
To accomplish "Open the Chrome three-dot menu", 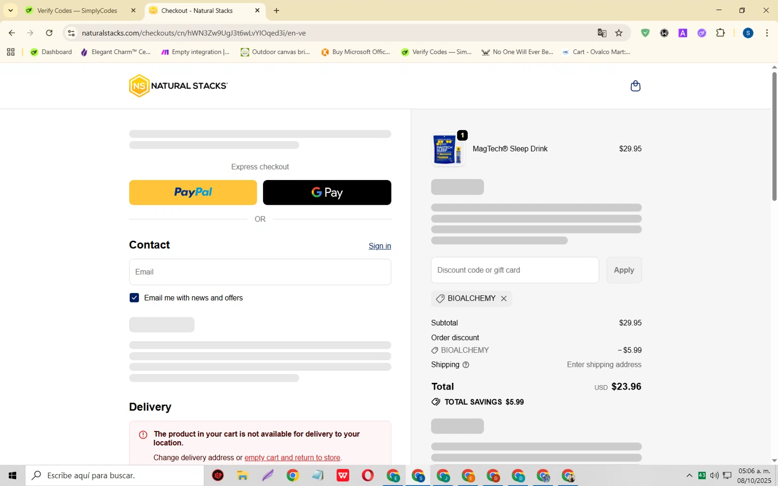I will (767, 33).
